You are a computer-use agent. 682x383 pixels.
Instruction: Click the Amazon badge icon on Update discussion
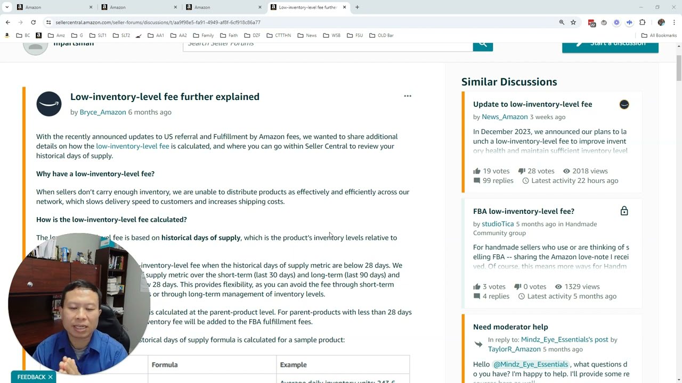[x=624, y=104]
